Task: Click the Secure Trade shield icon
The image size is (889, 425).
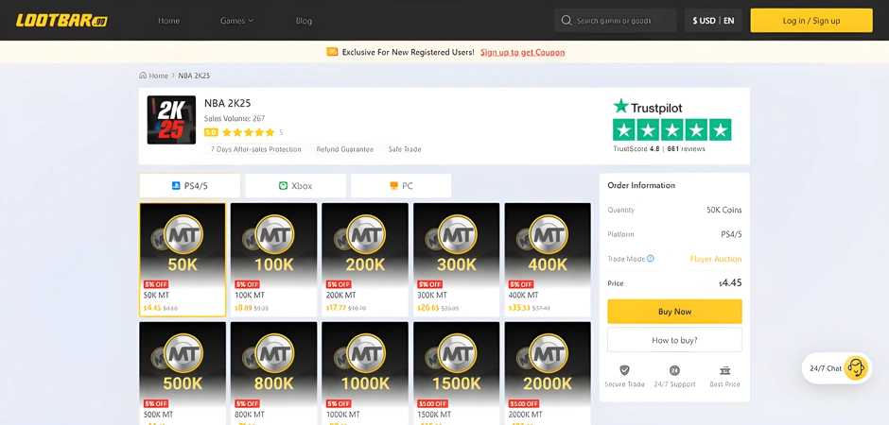Action: (x=624, y=370)
